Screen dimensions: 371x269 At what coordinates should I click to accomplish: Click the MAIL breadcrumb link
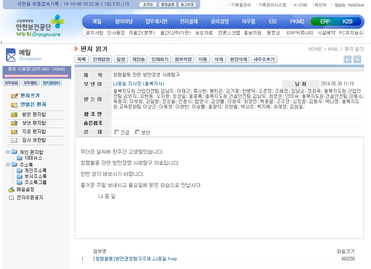coord(333,49)
